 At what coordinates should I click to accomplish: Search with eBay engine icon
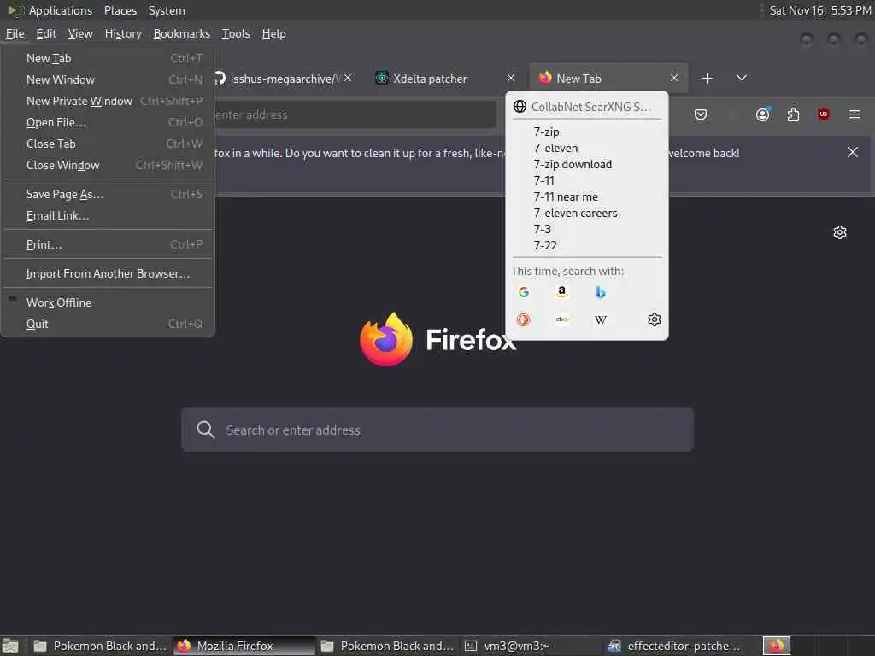562,319
